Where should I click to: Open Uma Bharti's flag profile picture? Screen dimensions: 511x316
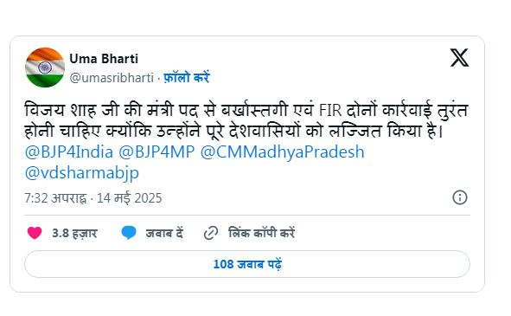point(45,68)
